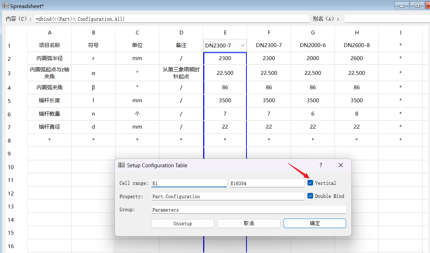Image resolution: width=430 pixels, height=253 pixels.
Task: Click value 2300 in column E
Action: (x=225, y=58)
